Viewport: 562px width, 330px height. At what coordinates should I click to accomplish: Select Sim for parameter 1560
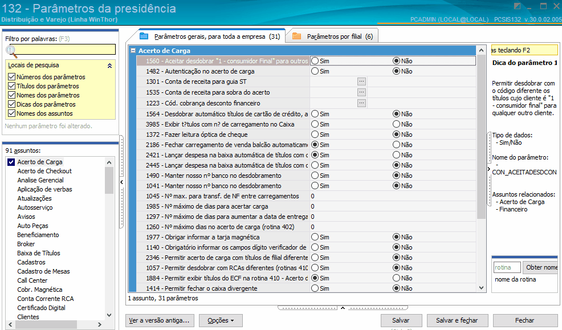point(315,61)
